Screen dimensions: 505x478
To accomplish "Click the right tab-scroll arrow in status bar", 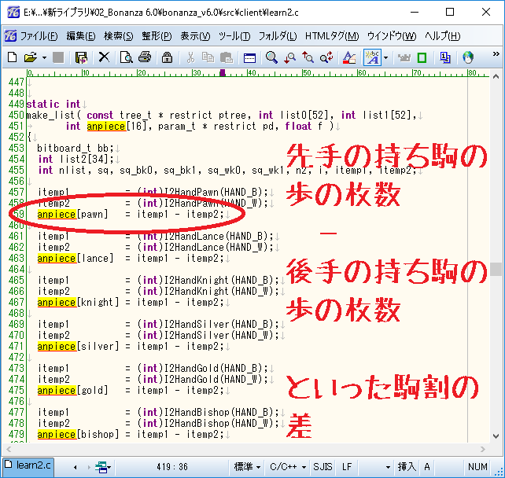I will click(x=89, y=467).
